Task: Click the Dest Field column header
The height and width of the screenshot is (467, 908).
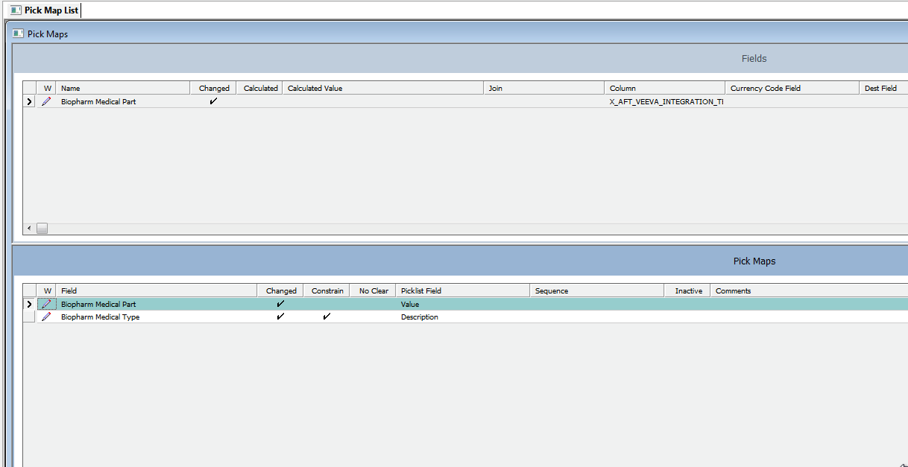Action: pyautogui.click(x=883, y=88)
